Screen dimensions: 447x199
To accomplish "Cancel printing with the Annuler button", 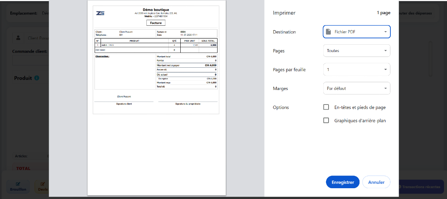I will pos(376,182).
